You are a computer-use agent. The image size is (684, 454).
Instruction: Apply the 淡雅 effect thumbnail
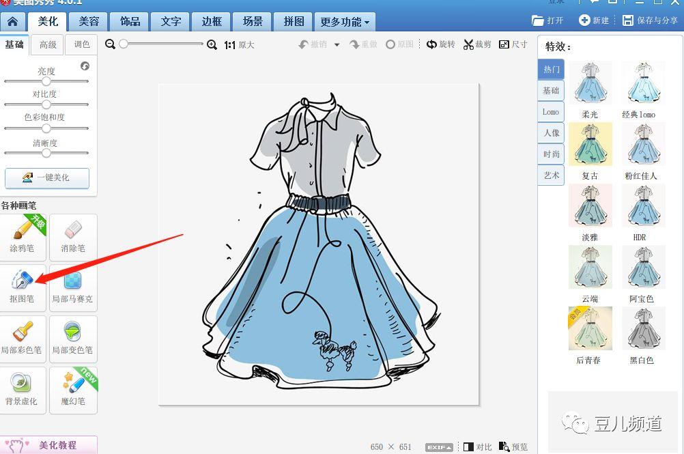[x=590, y=206]
